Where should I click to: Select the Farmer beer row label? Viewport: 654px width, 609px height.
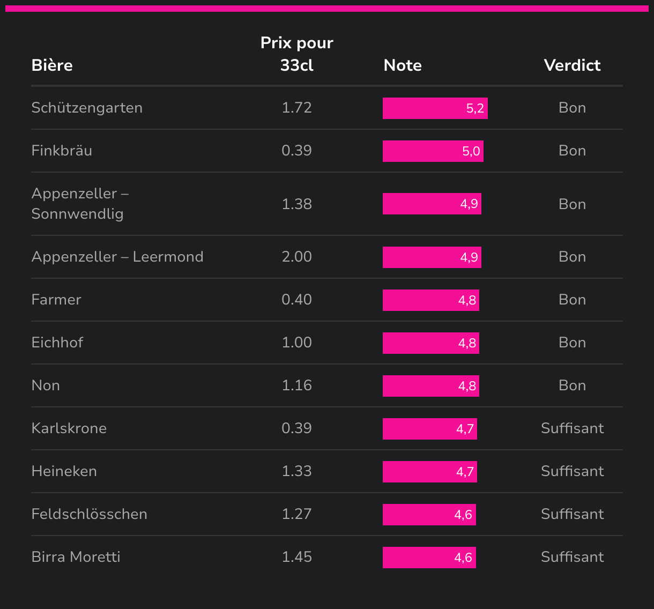click(56, 300)
